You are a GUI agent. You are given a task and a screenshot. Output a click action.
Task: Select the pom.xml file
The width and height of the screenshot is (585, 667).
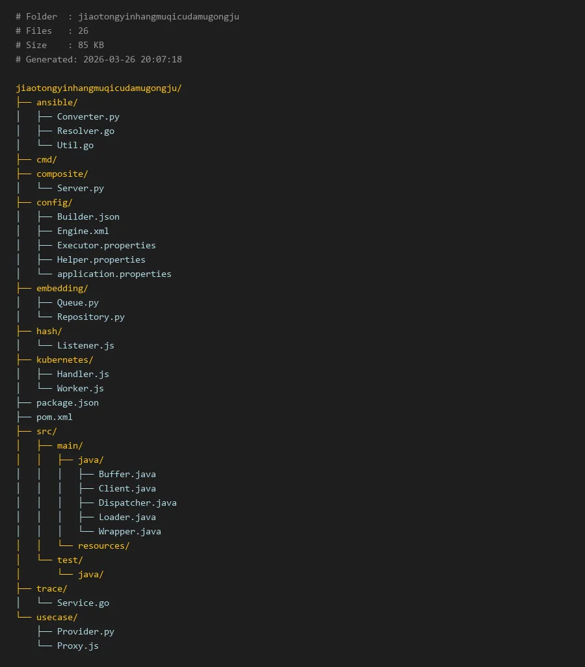pyautogui.click(x=55, y=417)
